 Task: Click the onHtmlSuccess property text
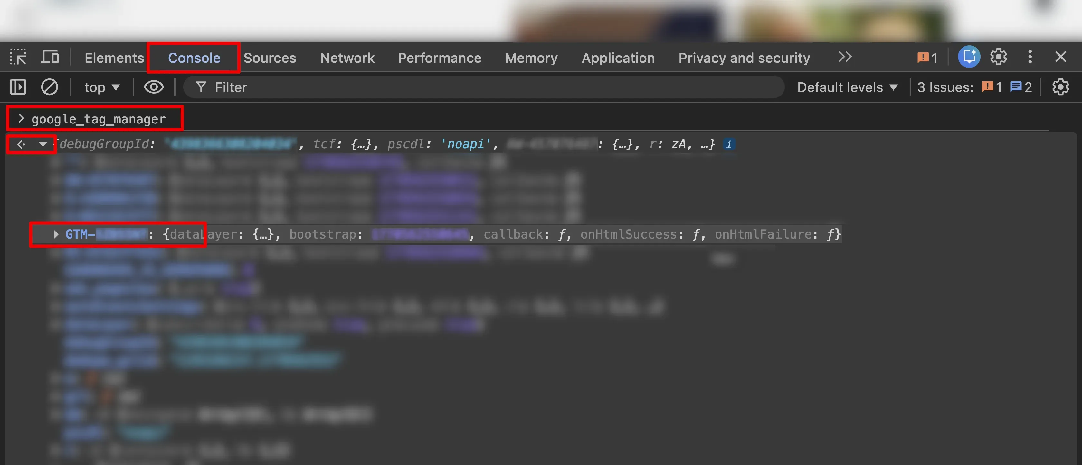click(x=628, y=234)
